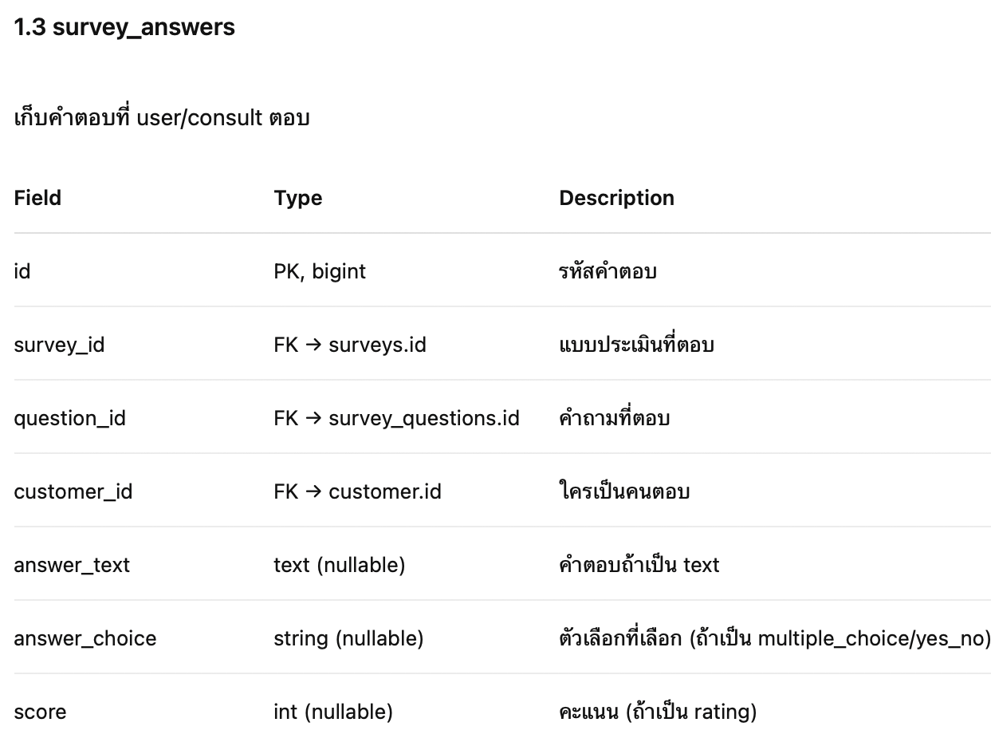Image resolution: width=991 pixels, height=742 pixels.
Task: Select the "survey_id" field cell
Action: (x=59, y=345)
